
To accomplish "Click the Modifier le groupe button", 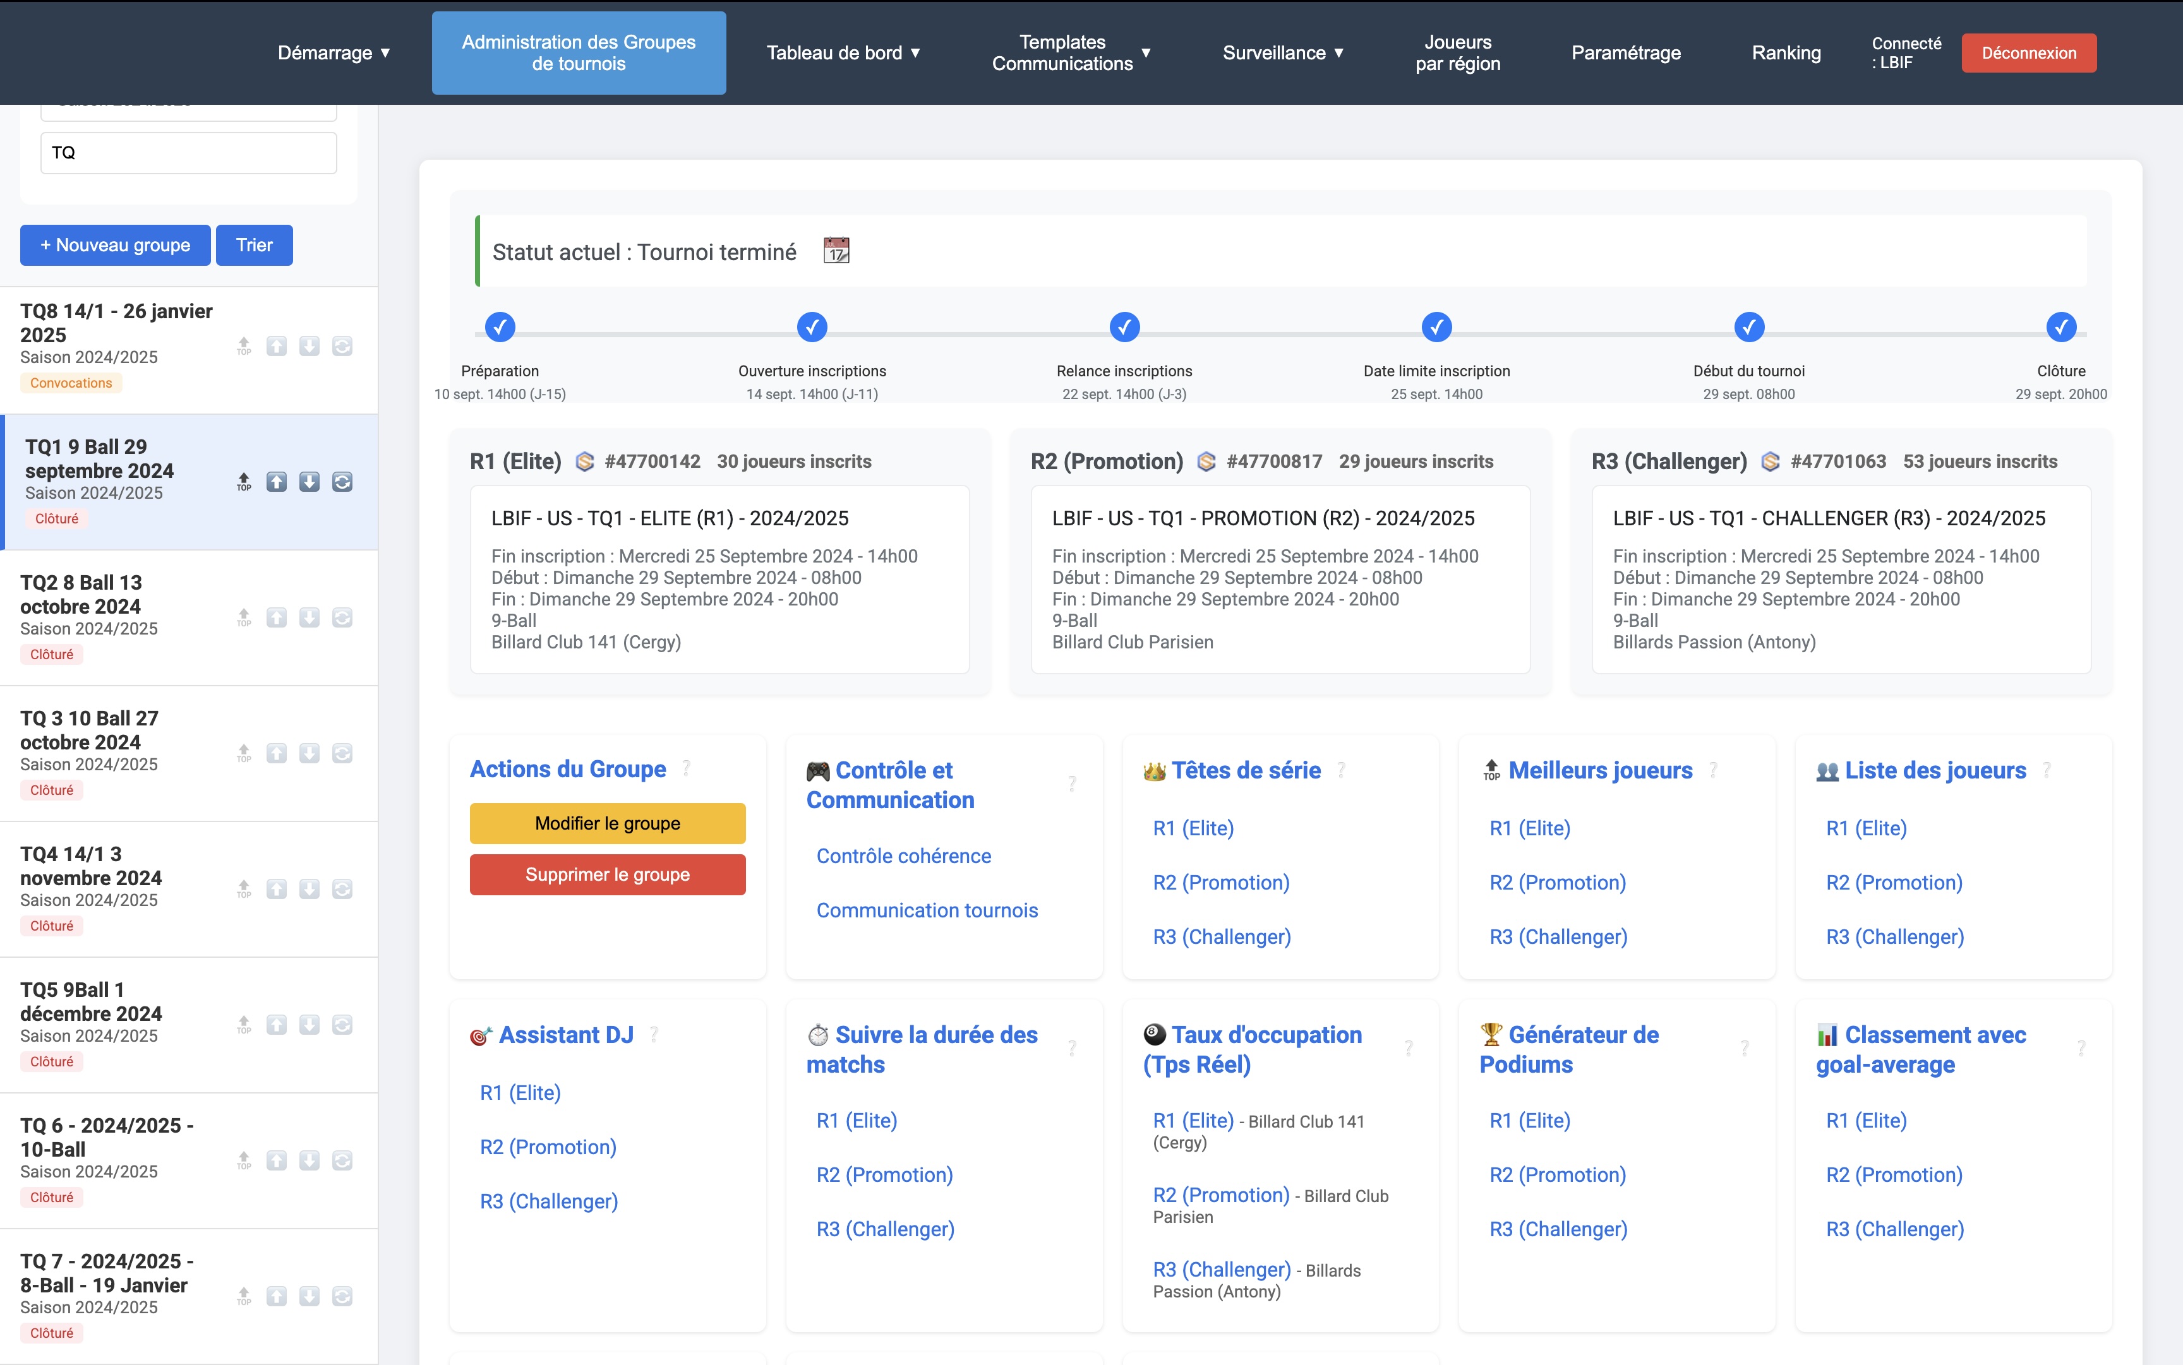I will [607, 823].
